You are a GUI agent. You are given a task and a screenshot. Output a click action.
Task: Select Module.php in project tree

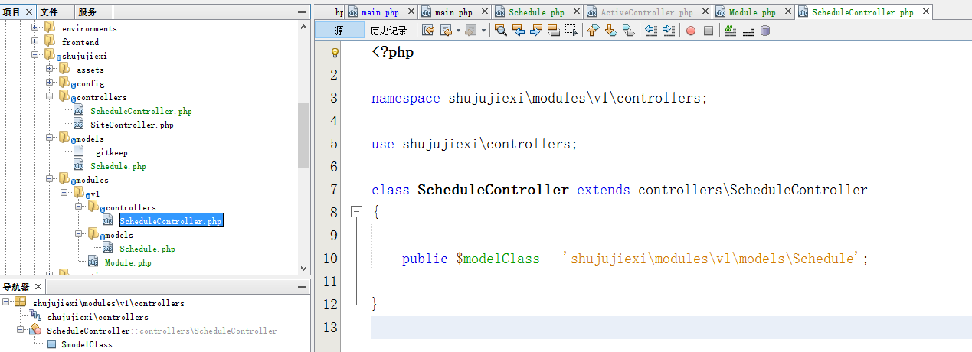(128, 262)
